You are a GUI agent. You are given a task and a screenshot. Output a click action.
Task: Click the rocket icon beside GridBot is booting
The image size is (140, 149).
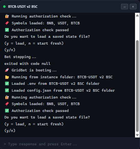point(7,70)
